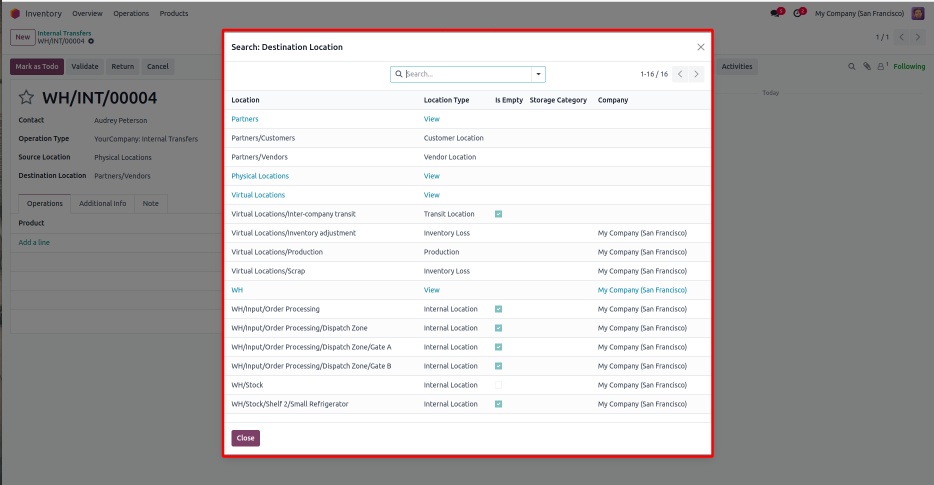This screenshot has height=485, width=934.
Task: Open the Overview menu
Action: point(87,13)
